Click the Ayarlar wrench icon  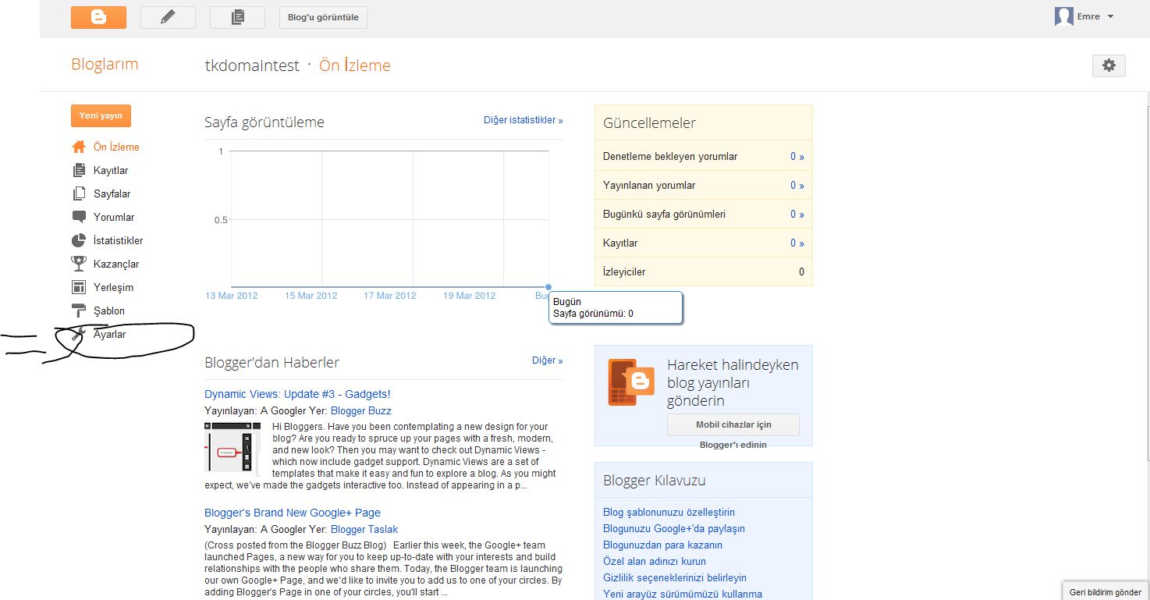(77, 334)
